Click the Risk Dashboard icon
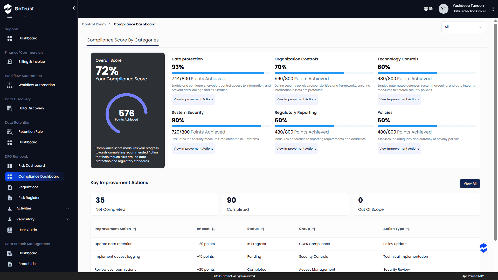 (x=10, y=166)
